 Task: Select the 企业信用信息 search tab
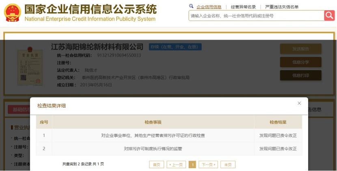[x=209, y=7]
